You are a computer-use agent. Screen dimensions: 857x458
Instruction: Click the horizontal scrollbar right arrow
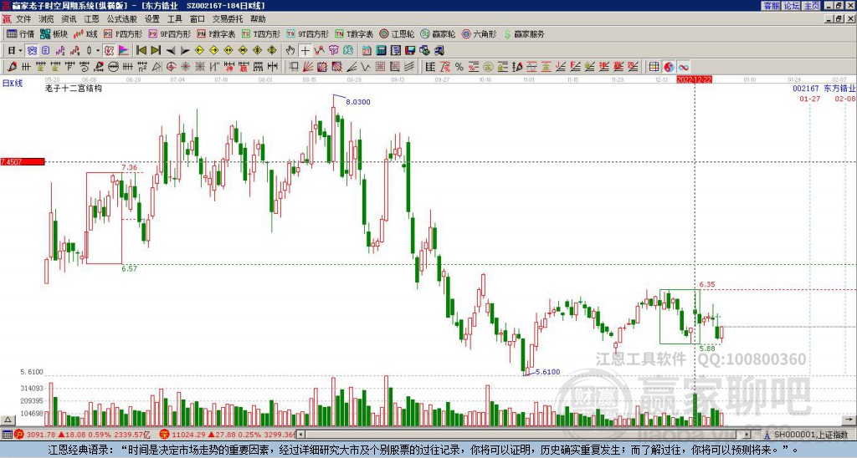coord(747,435)
